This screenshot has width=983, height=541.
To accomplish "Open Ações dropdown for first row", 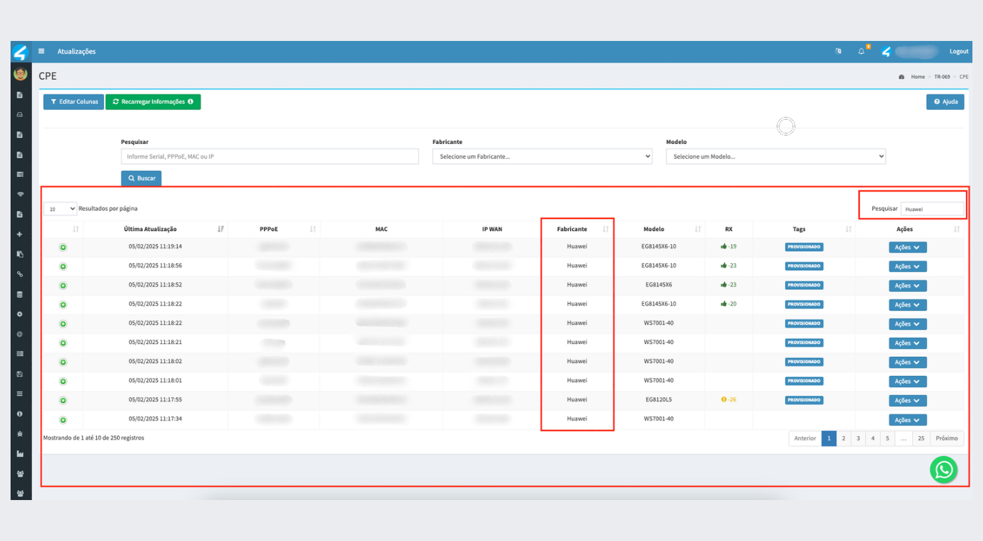I will coord(907,248).
